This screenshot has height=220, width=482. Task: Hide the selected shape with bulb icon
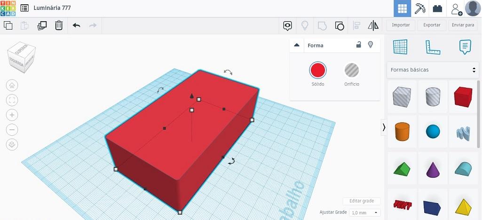coord(371,45)
